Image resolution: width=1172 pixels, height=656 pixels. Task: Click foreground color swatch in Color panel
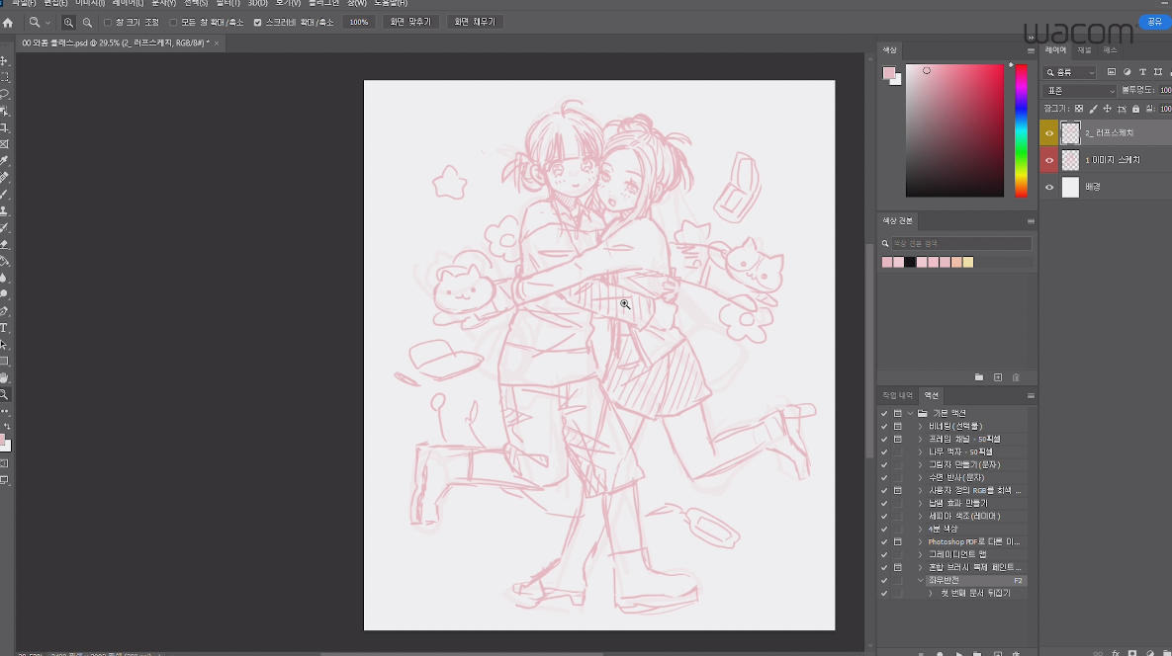(x=889, y=73)
